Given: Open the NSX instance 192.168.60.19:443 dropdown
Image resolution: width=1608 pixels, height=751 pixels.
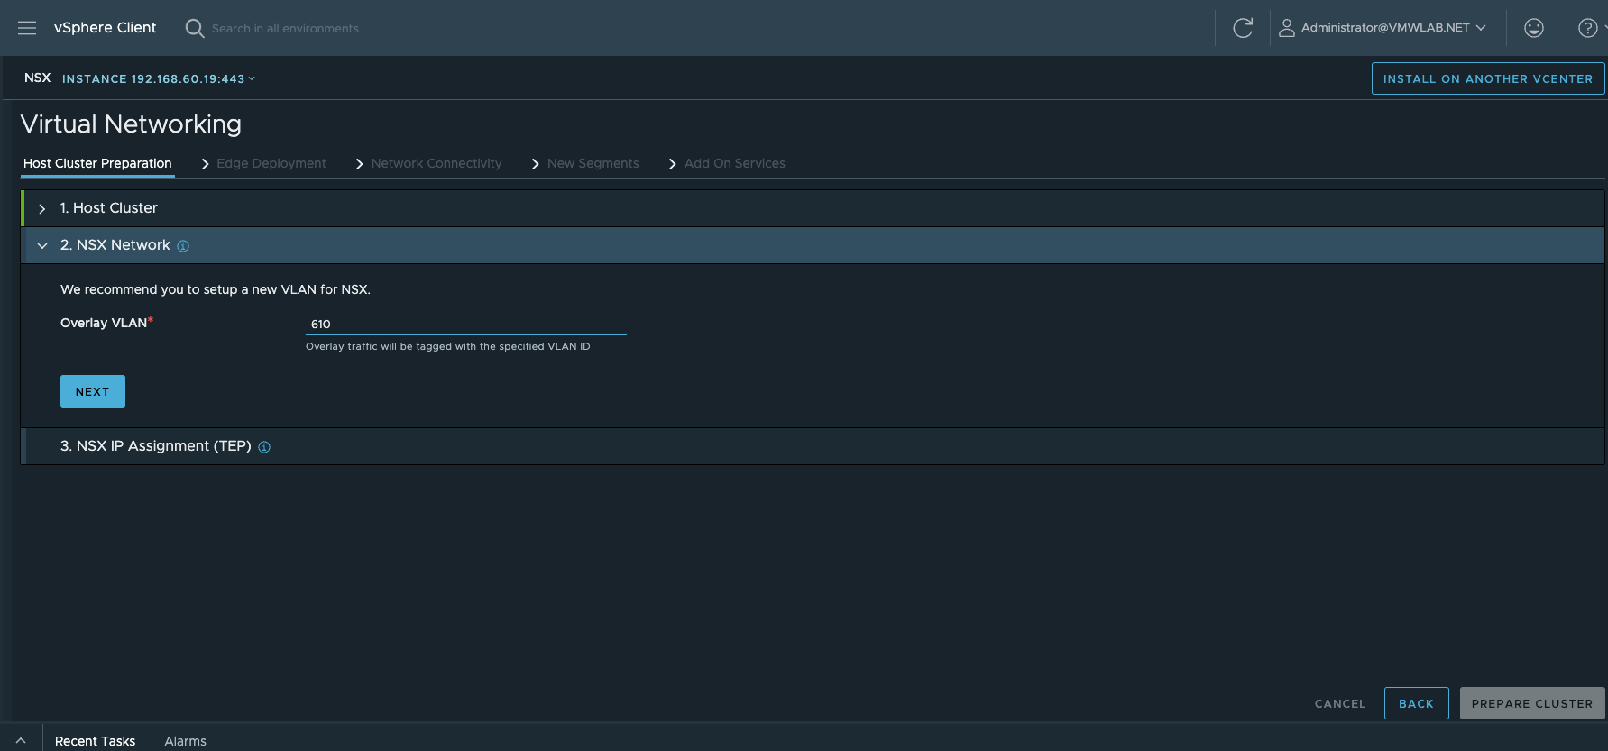Looking at the screenshot, I should pos(159,78).
